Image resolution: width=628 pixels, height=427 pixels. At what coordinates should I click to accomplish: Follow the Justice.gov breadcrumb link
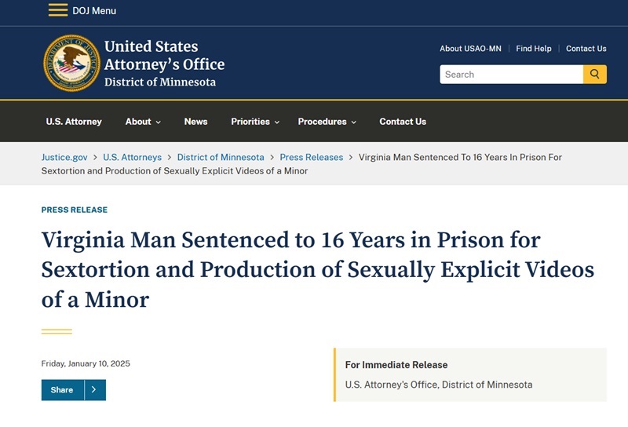click(64, 157)
